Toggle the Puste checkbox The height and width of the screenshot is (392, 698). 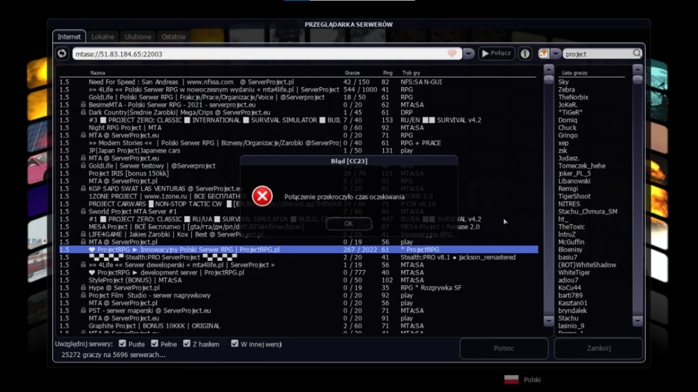tap(122, 343)
